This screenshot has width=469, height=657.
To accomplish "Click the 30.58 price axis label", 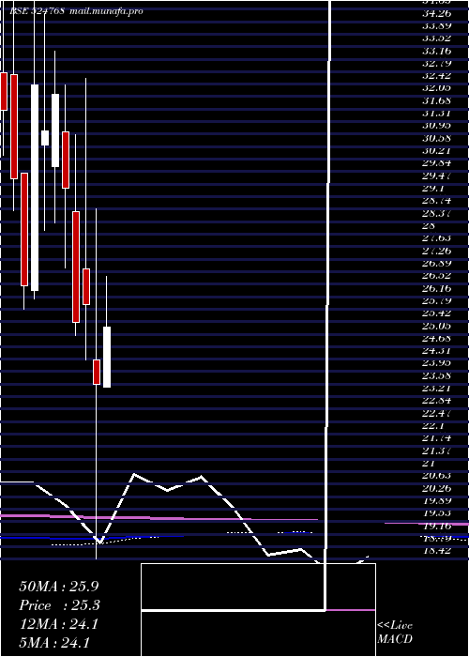I will pyautogui.click(x=437, y=138).
